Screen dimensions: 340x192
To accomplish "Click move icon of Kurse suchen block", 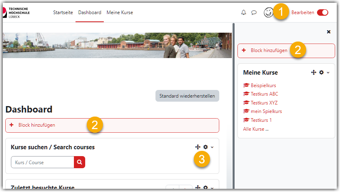I will point(197,147).
